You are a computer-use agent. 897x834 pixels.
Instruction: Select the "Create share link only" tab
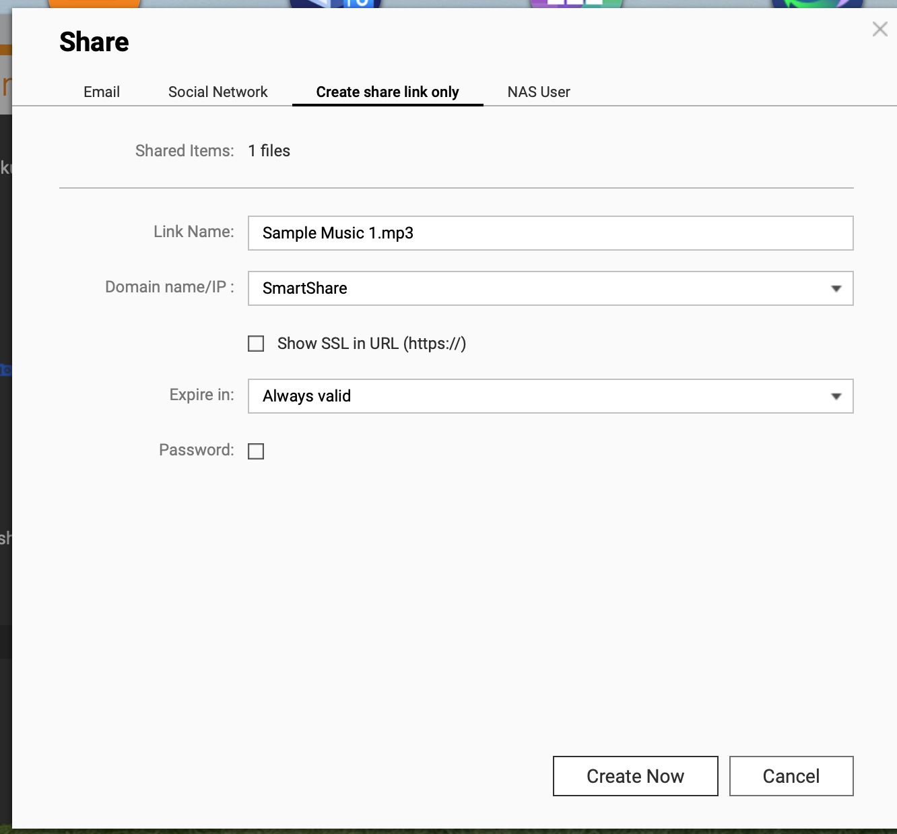tap(387, 92)
